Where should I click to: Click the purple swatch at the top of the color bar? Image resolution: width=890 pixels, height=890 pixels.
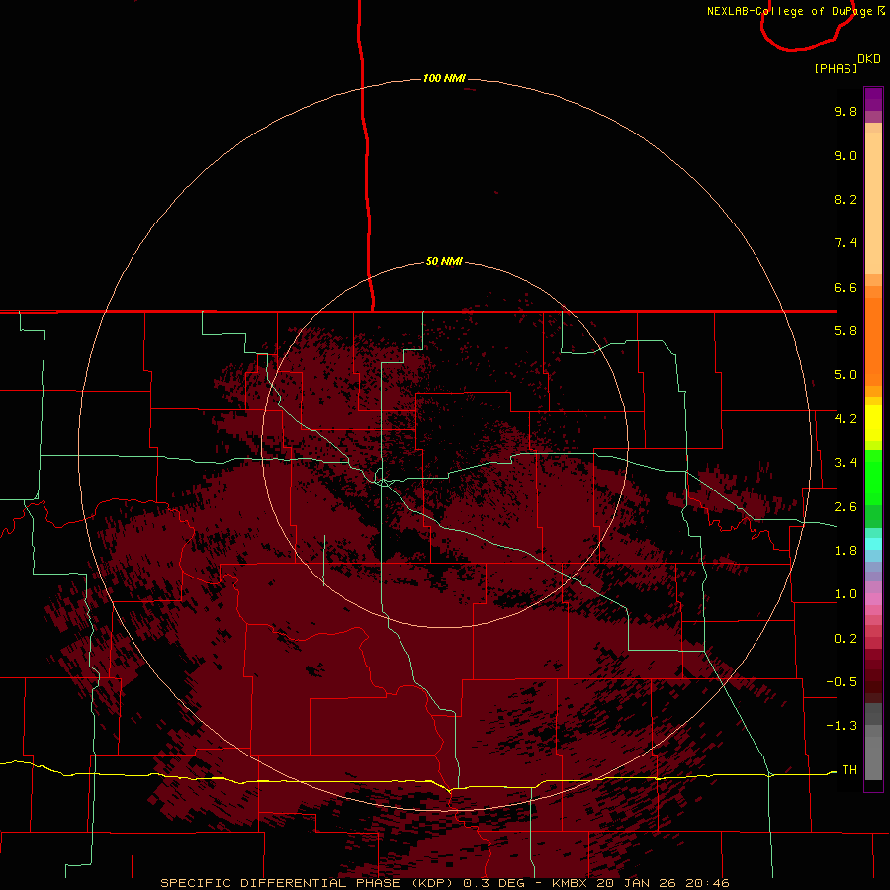click(x=873, y=99)
